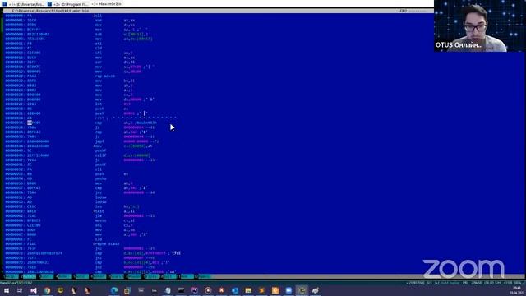This screenshot has height=296, width=526.
Task: Switch to console tab <1> D:\Reverse
Action: point(24,4)
